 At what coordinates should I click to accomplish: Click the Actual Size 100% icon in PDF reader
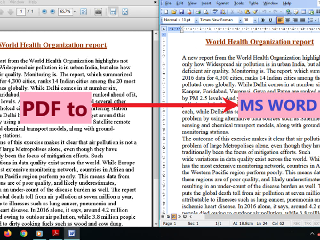[x=84, y=12]
